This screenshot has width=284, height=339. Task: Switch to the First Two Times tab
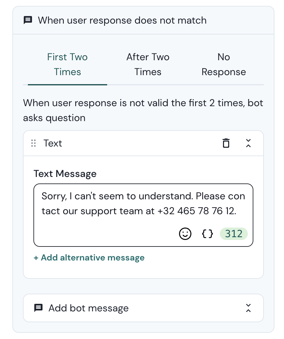pyautogui.click(x=67, y=65)
